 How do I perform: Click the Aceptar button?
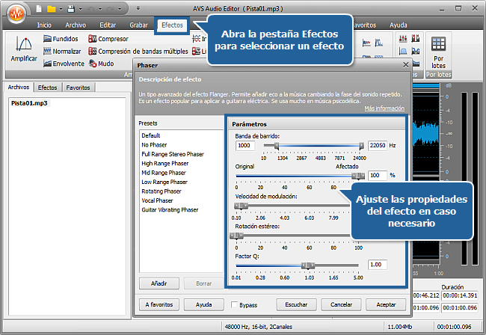386,304
